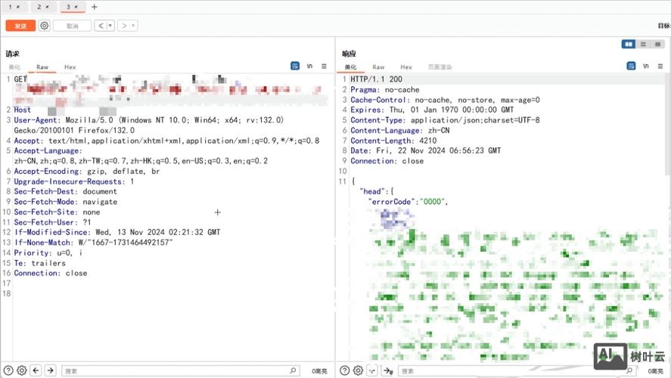Click the Accept-Encoding header line

tap(87, 171)
